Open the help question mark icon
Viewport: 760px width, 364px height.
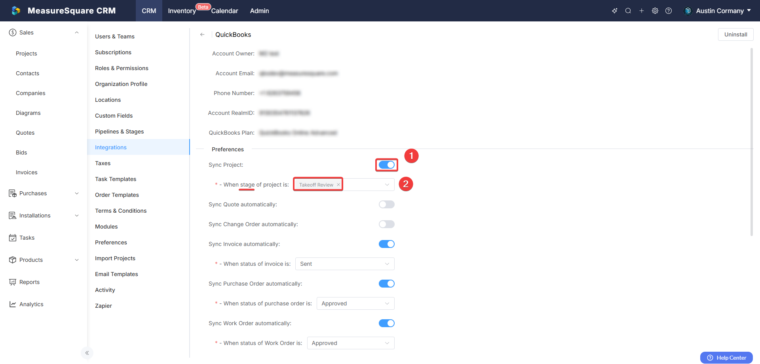669,11
